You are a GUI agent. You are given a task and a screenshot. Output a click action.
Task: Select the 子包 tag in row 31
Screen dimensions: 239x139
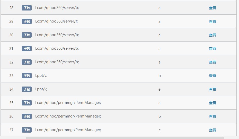click(27, 49)
